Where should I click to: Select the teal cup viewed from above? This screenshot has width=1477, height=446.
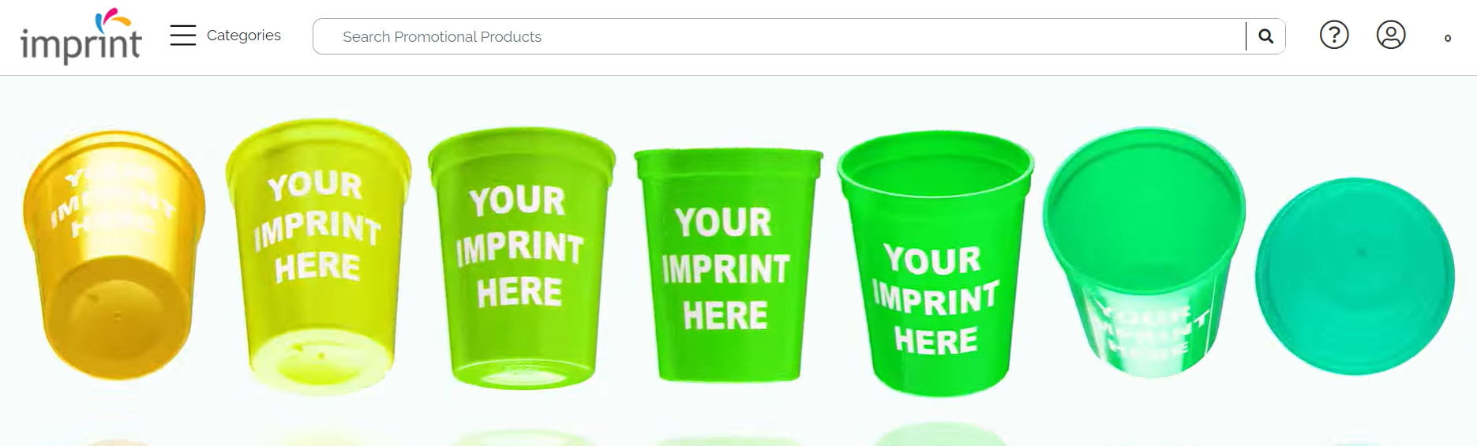tap(1355, 276)
